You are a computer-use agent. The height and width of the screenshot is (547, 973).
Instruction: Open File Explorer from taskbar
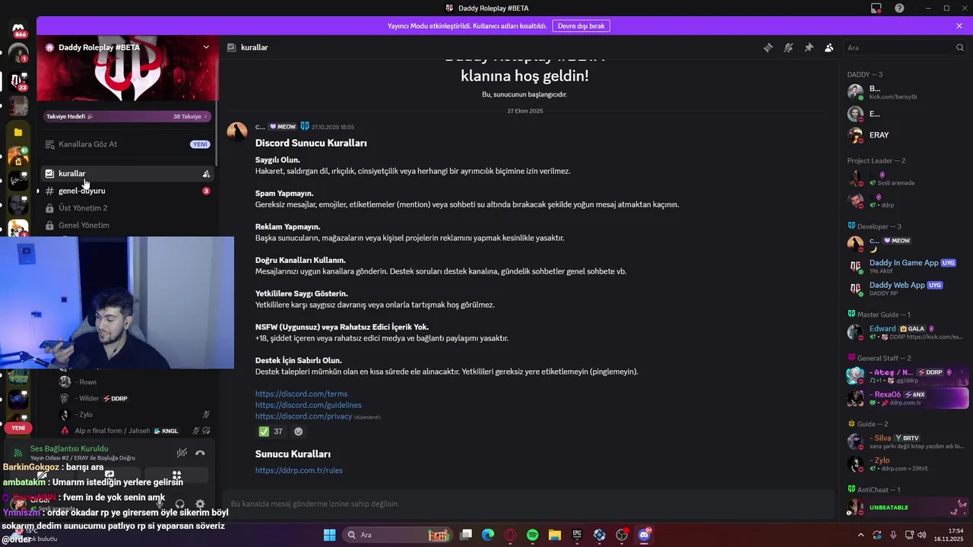point(555,535)
